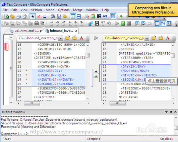Open file browse folder for right pane
The height and width of the screenshot is (142, 178).
pos(153,38)
